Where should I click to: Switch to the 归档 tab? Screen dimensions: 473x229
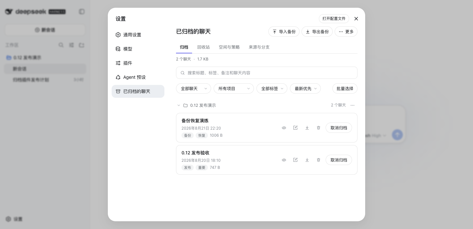(x=184, y=47)
